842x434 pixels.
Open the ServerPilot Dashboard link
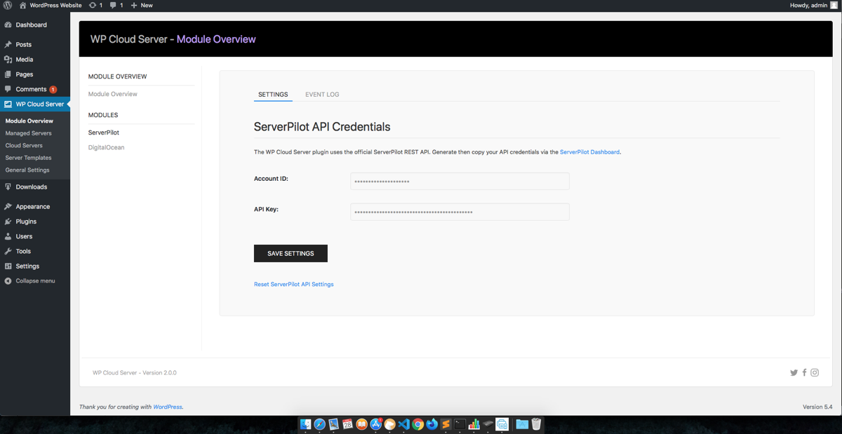point(589,151)
